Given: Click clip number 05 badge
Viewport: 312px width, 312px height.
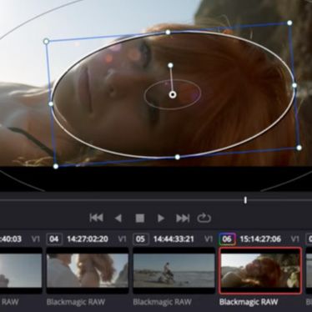Looking at the screenshot, I should coord(140,239).
